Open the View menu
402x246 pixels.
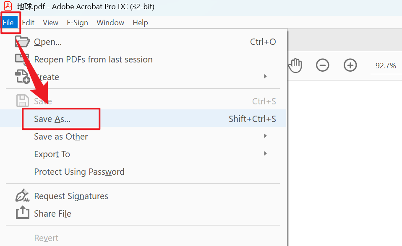tap(50, 23)
